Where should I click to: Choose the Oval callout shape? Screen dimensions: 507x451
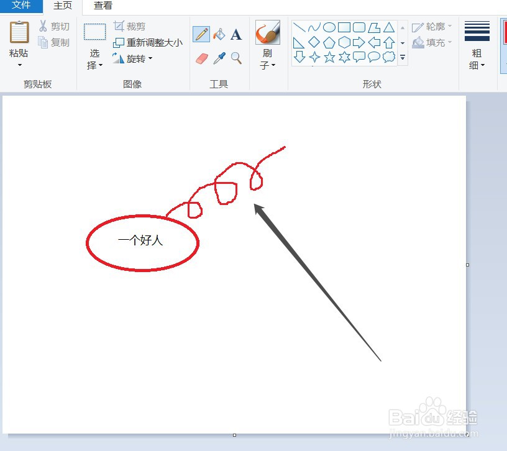coord(374,57)
